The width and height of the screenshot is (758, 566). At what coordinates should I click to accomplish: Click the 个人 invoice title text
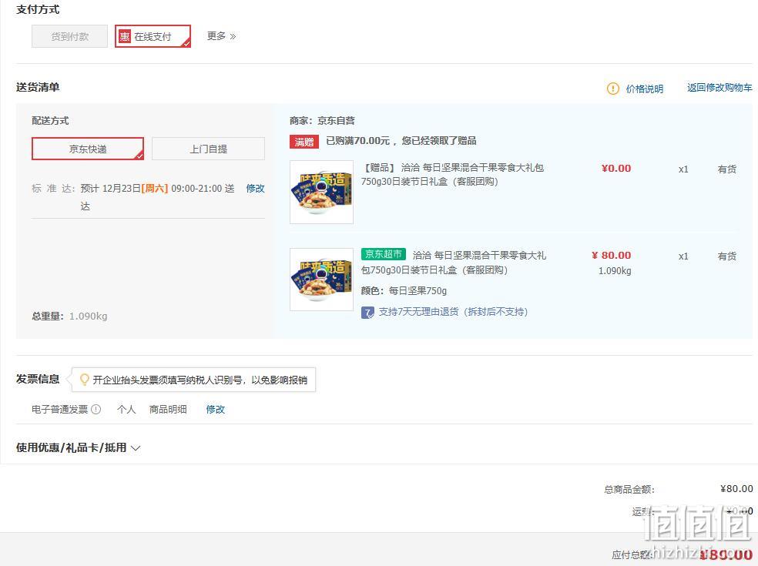pyautogui.click(x=126, y=410)
